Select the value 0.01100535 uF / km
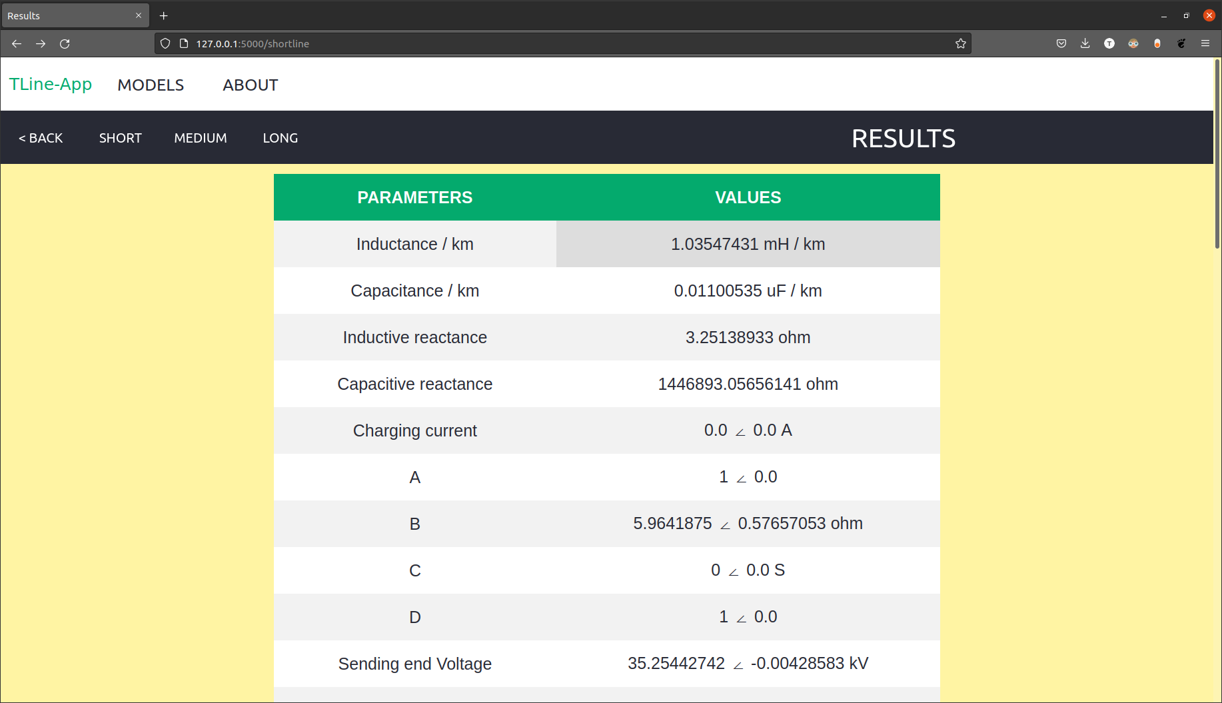The height and width of the screenshot is (703, 1222). pyautogui.click(x=748, y=291)
